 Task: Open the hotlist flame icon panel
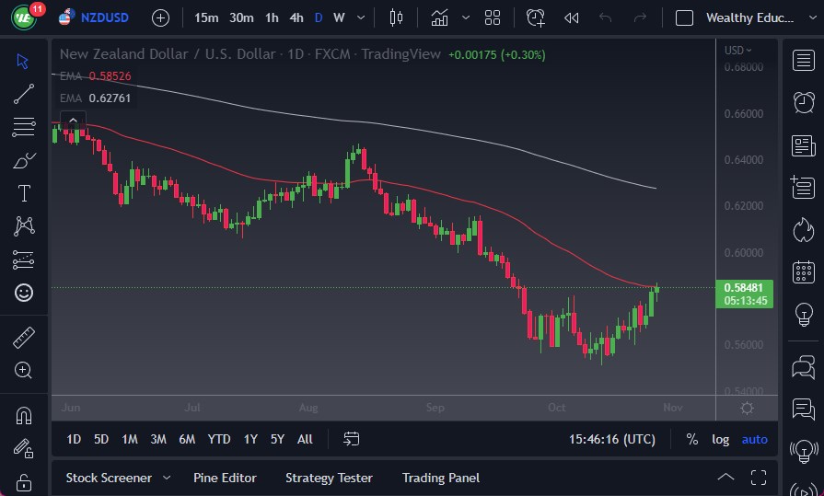pos(803,229)
